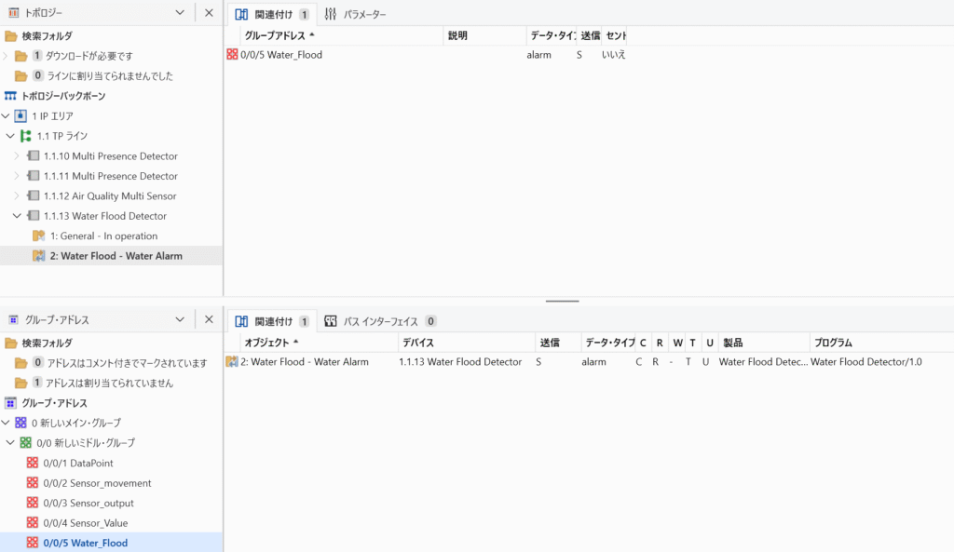
Task: Click 'Water Flood Detector/1.0' program cell
Action: tap(866, 362)
